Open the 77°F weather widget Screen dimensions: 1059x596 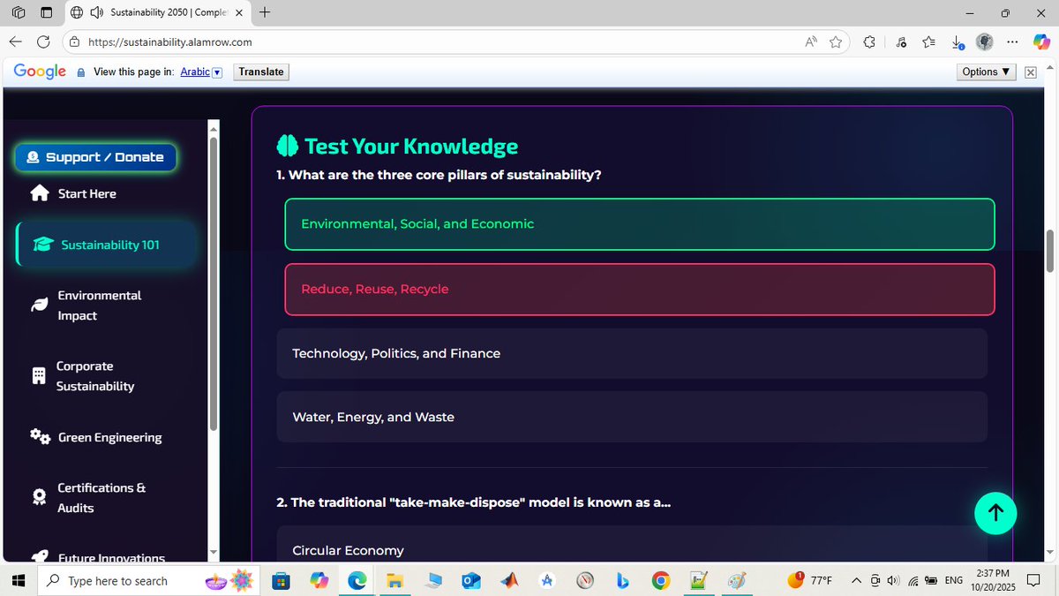coord(809,580)
